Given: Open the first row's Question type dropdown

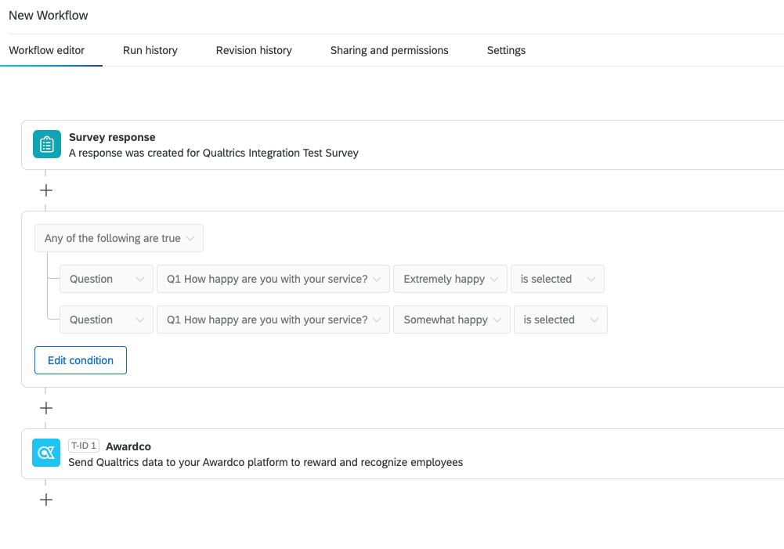Looking at the screenshot, I should (106, 279).
